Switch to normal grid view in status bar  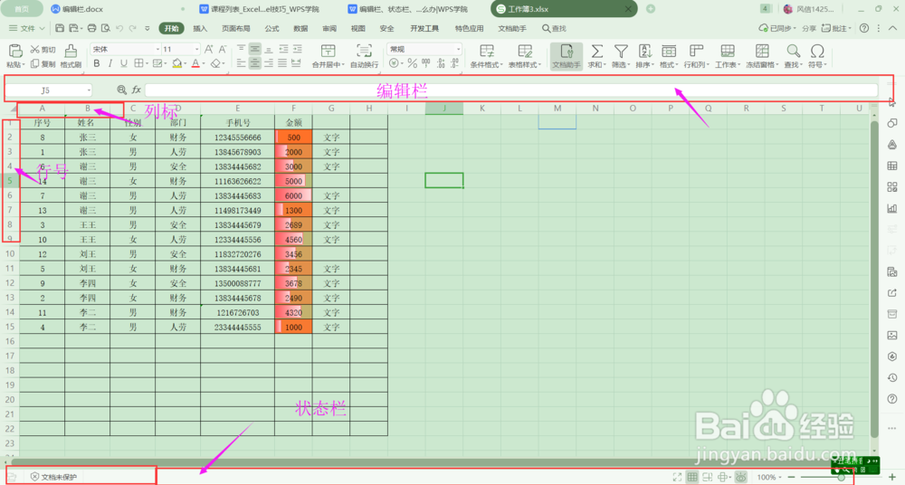click(692, 477)
